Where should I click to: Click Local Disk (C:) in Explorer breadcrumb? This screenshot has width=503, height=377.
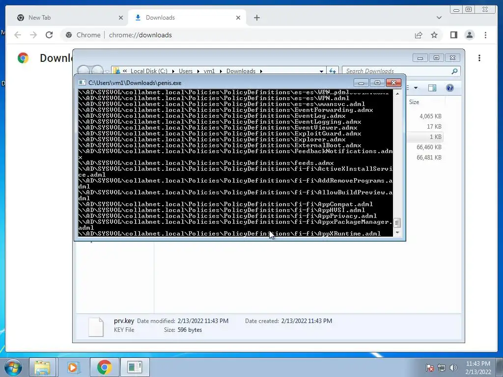point(149,71)
